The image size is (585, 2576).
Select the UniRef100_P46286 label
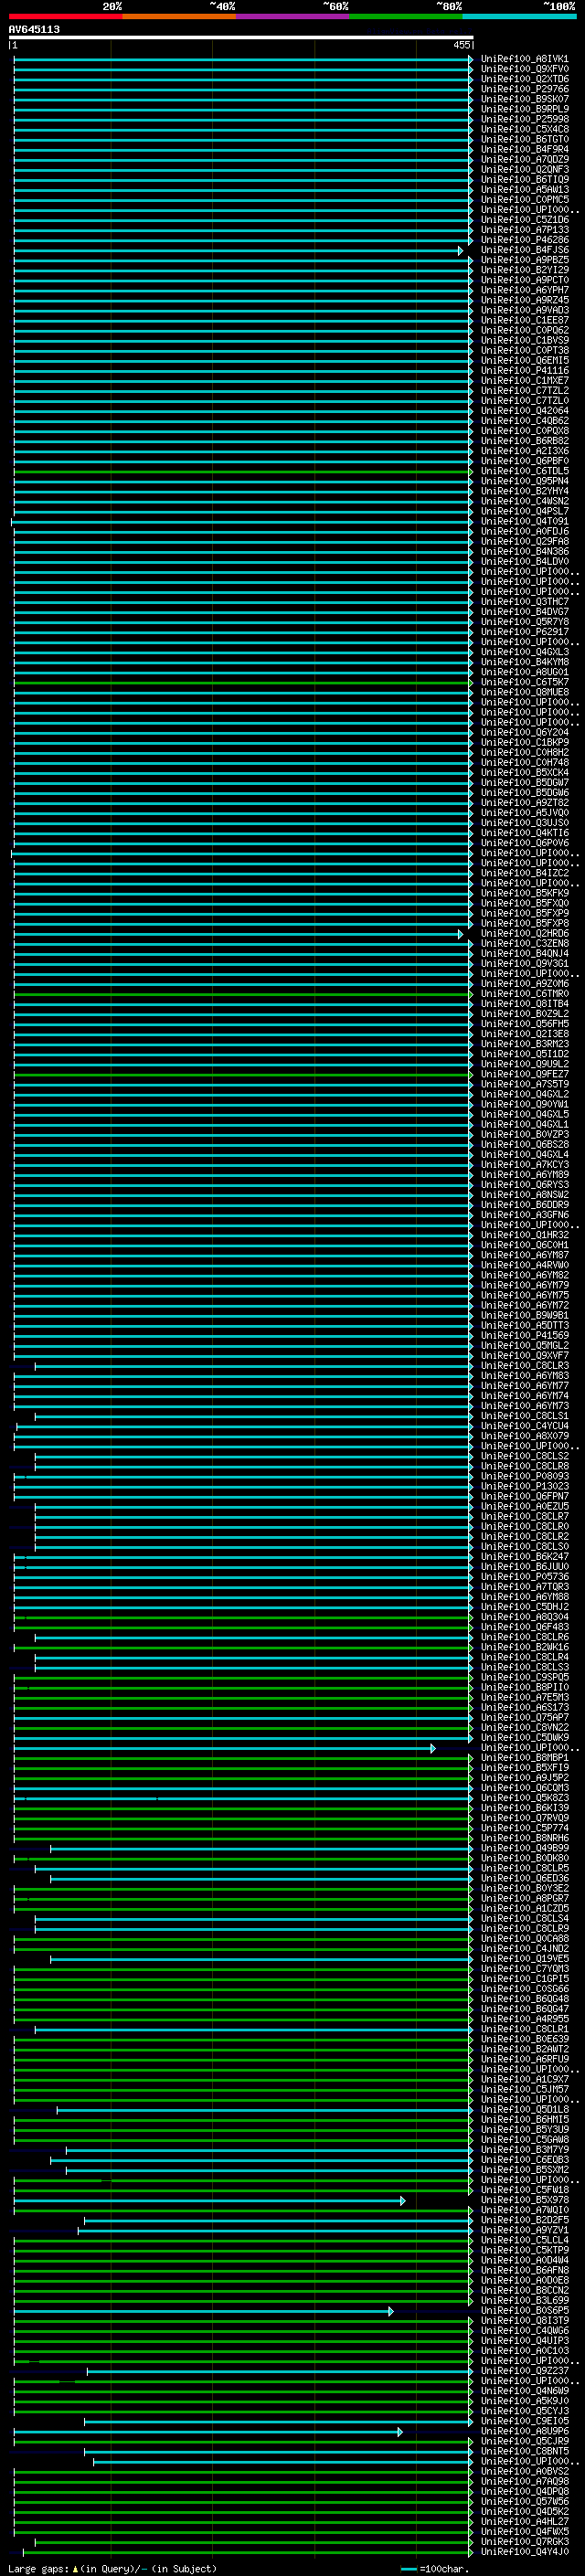tap(524, 240)
